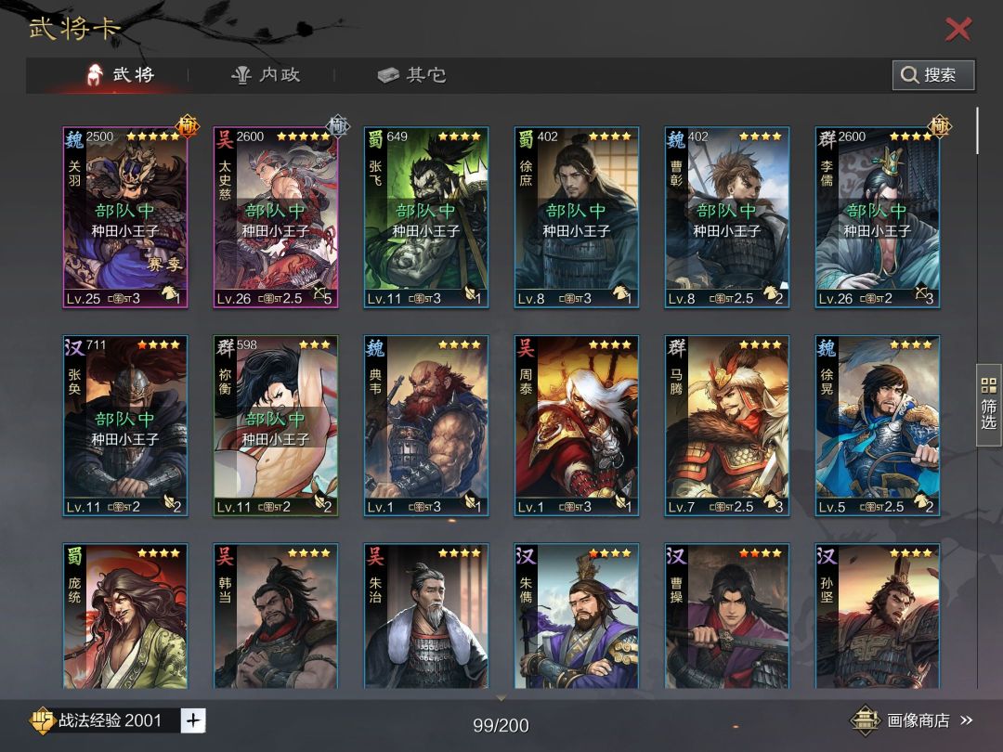The image size is (1003, 752).
Task: Select the 典韦 general card
Action: (426, 426)
